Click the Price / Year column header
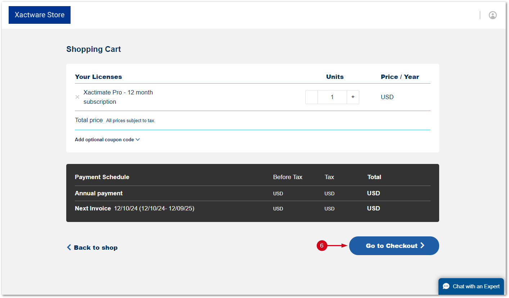This screenshot has height=298, width=509. coord(400,77)
